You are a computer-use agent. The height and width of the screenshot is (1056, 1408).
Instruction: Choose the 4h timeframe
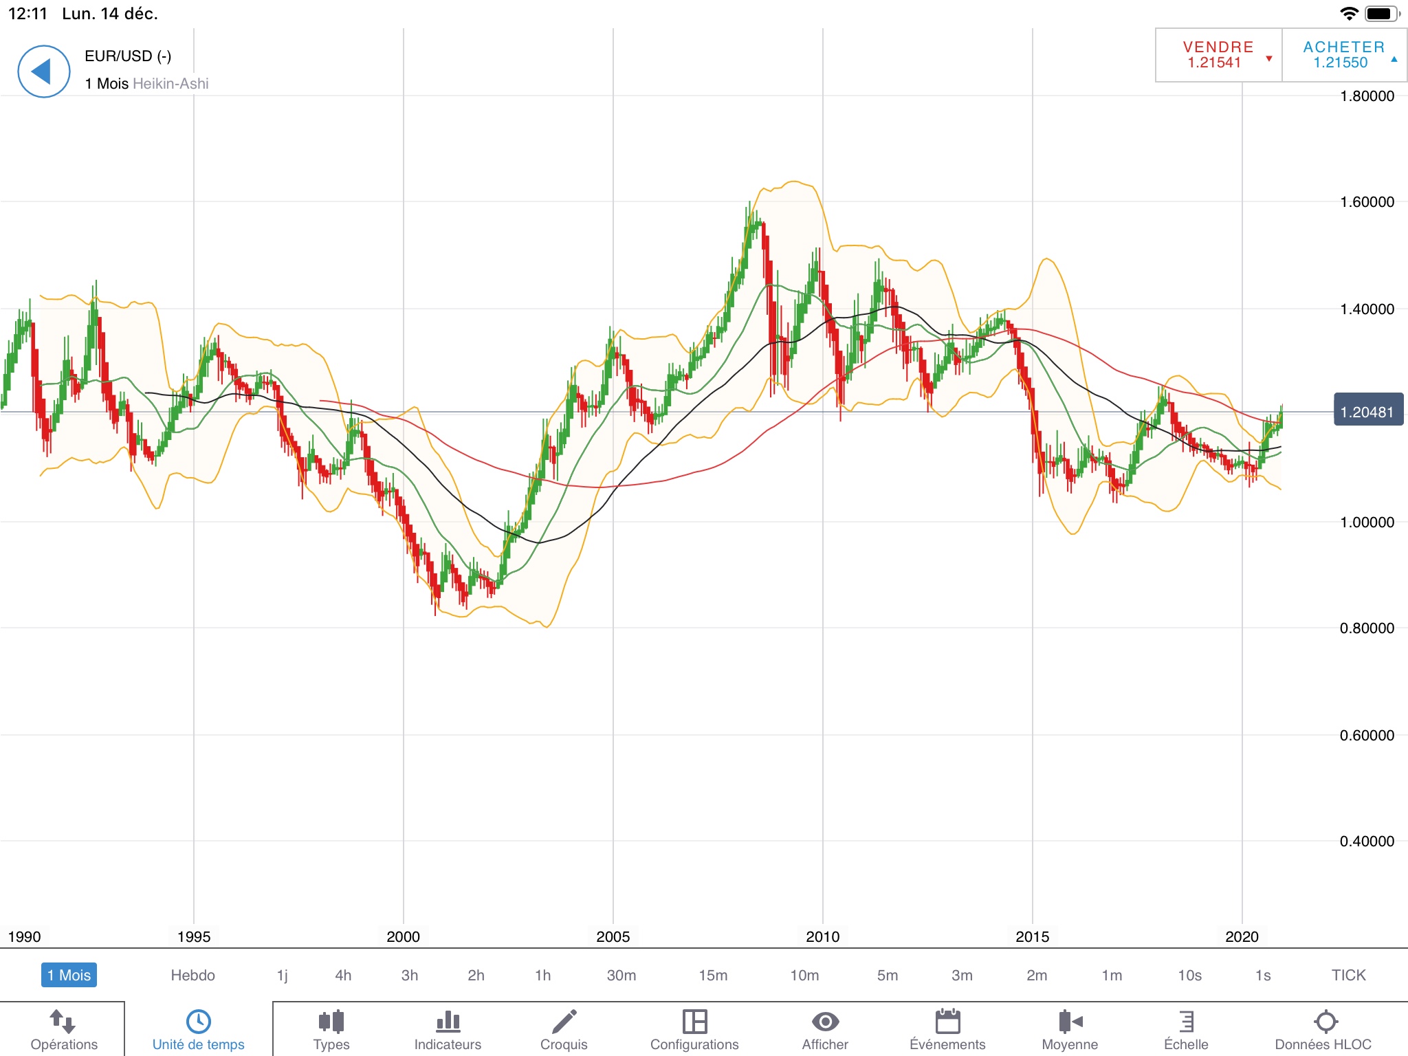point(343,975)
